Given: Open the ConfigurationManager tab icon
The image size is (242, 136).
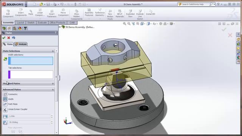Looking at the screenshot, I should pos(14,28).
